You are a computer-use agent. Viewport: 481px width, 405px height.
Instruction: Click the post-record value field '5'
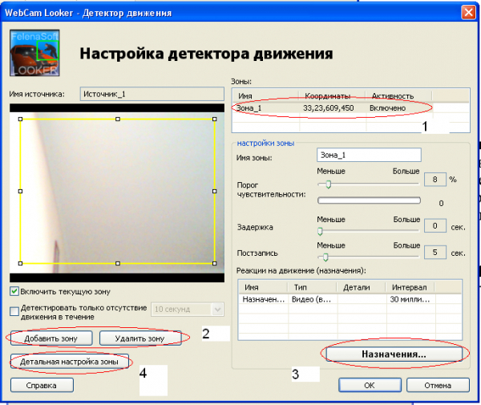pos(435,252)
